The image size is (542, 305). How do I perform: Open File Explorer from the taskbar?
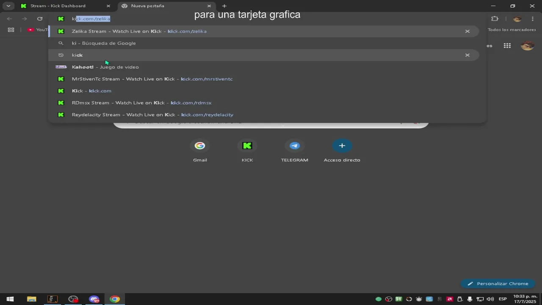point(31,299)
